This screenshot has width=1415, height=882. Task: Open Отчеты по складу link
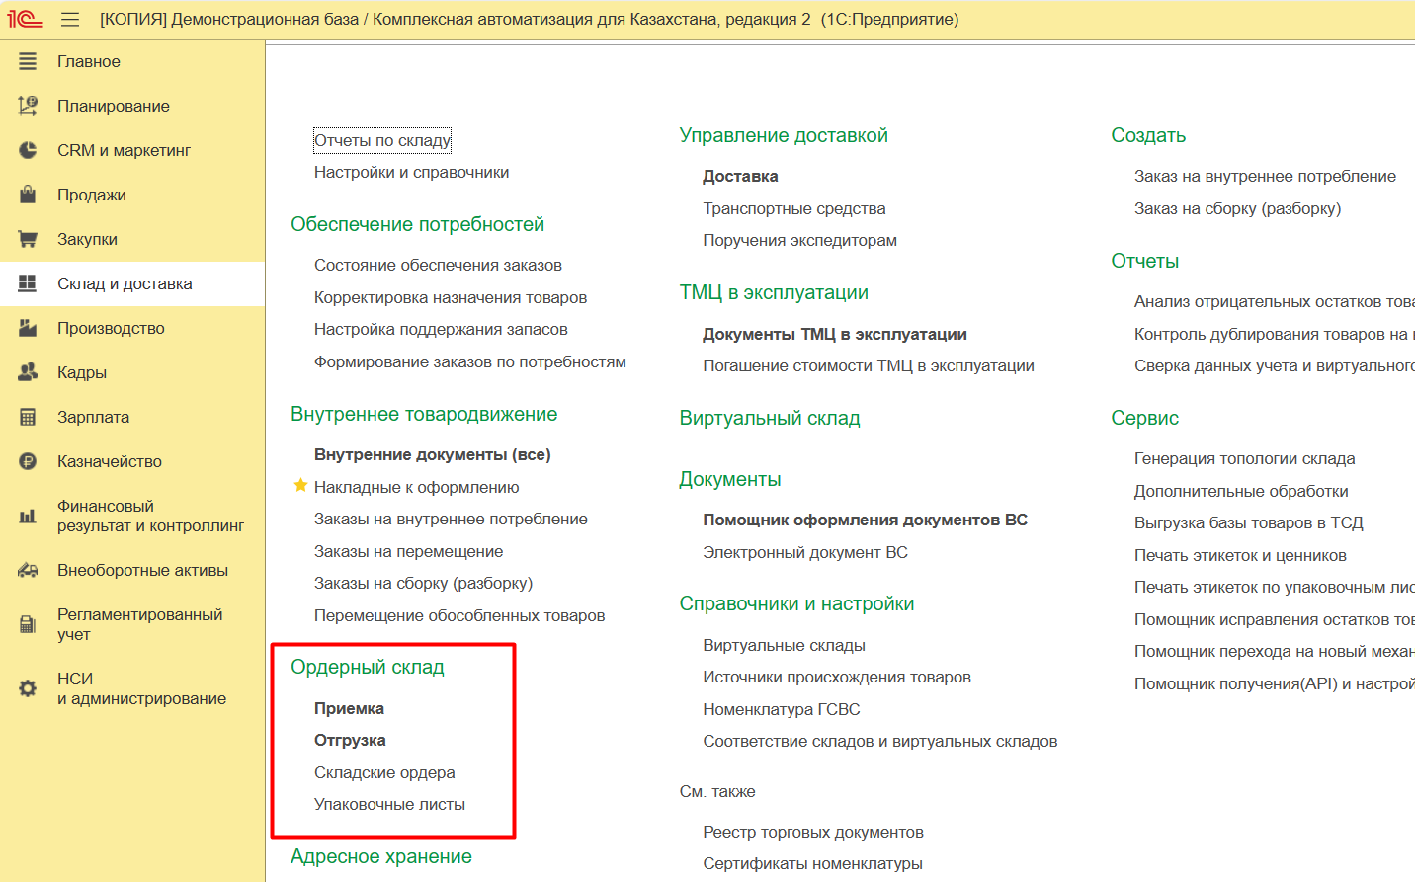click(x=381, y=140)
